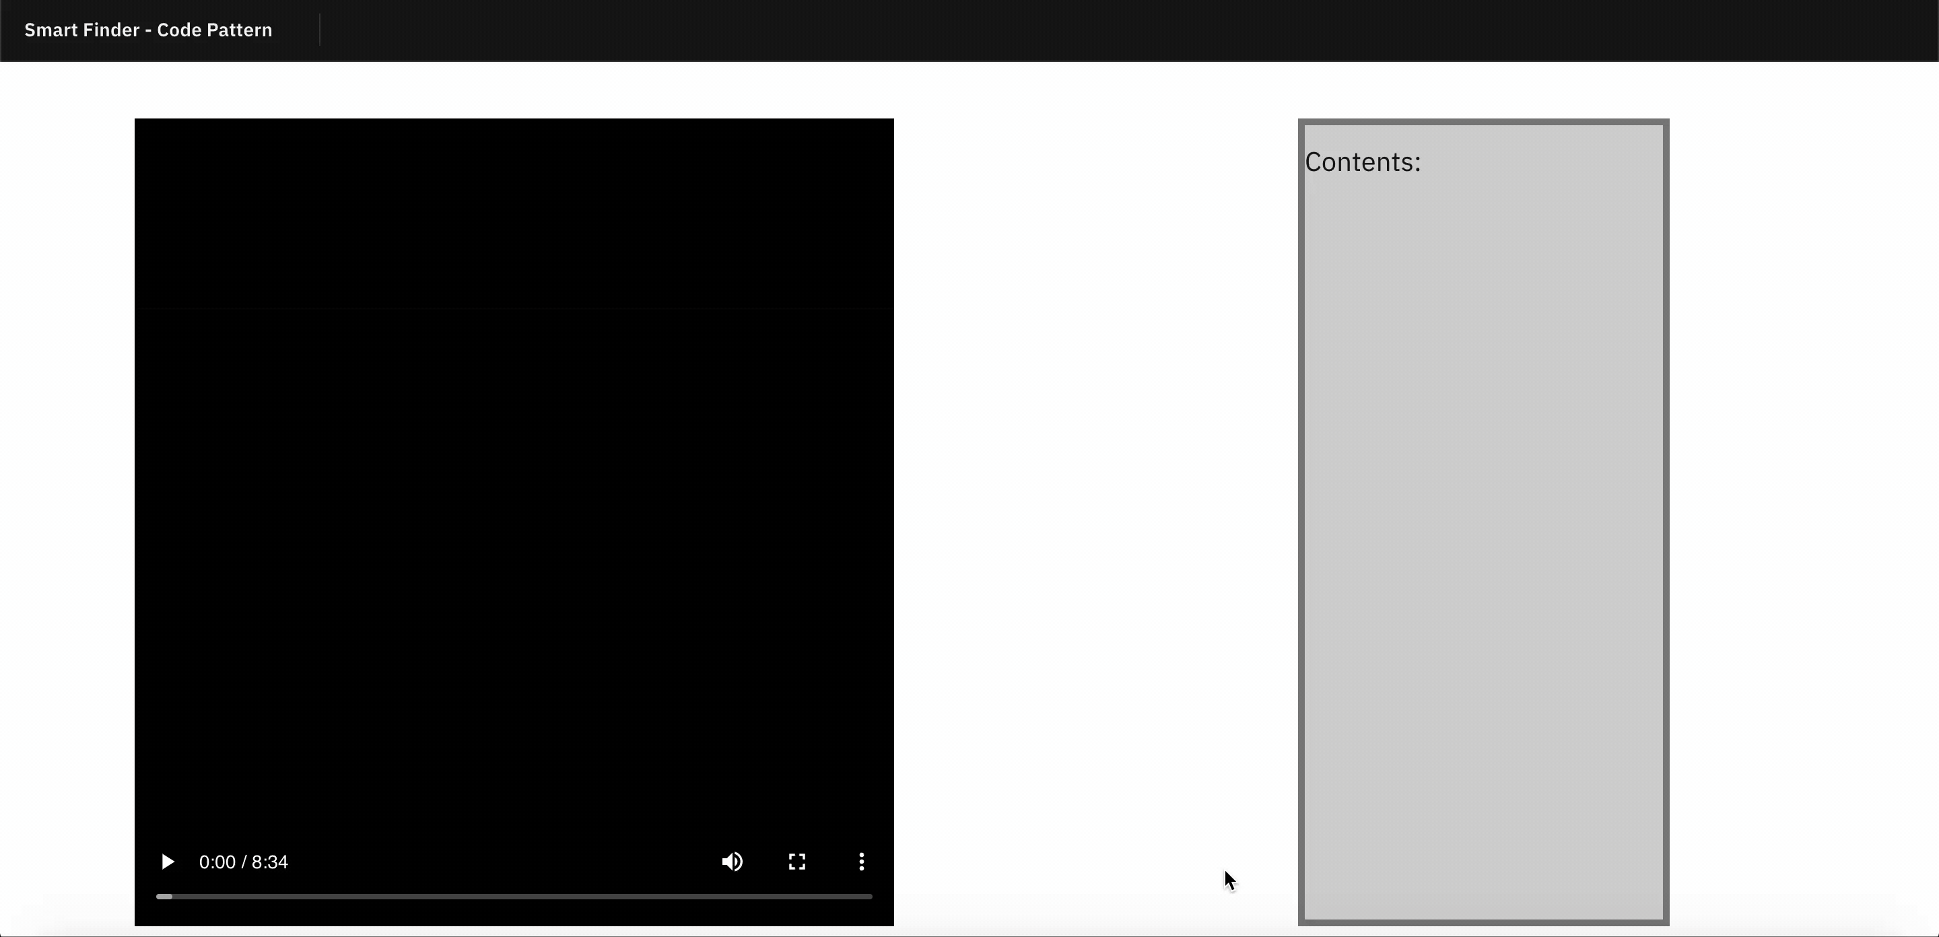Play the video
The height and width of the screenshot is (937, 1939).
tap(167, 862)
